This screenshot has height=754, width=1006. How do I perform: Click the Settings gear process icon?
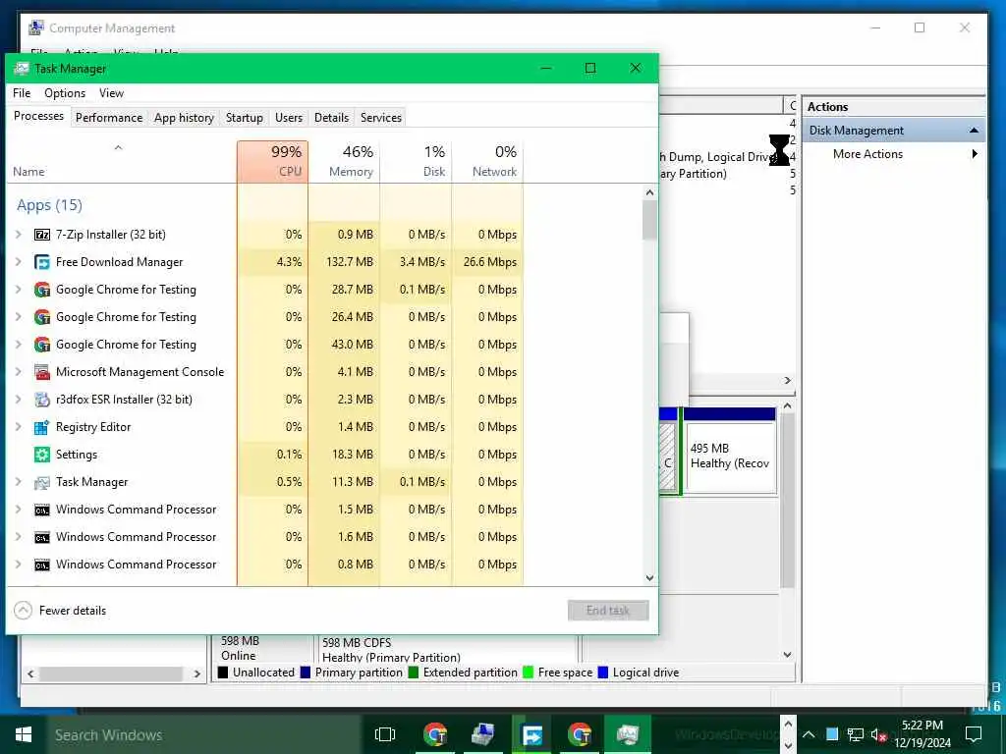point(42,455)
